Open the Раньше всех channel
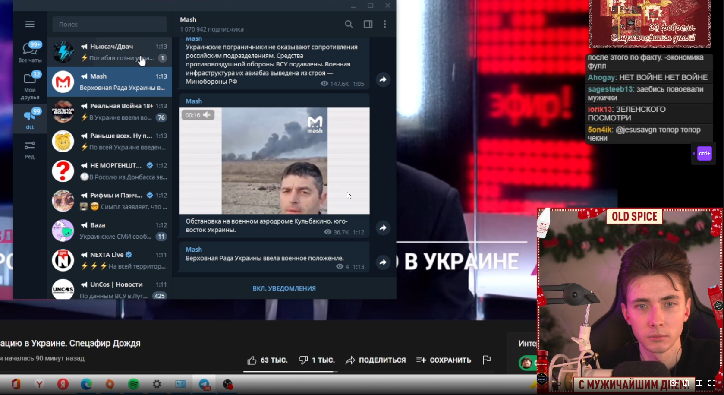This screenshot has height=395, width=724. point(110,141)
